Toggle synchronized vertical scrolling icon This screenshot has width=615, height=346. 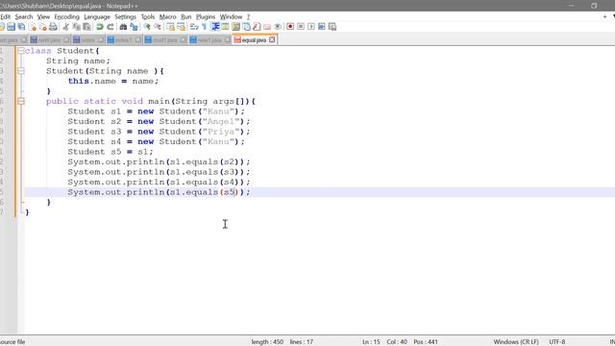(x=171, y=27)
